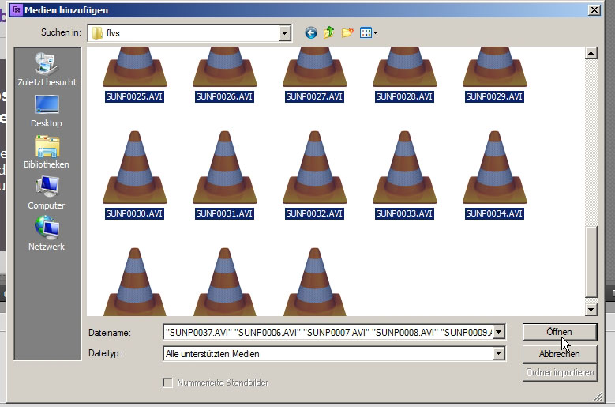Open Bibliotheken in sidebar
615x407 pixels.
click(x=47, y=153)
